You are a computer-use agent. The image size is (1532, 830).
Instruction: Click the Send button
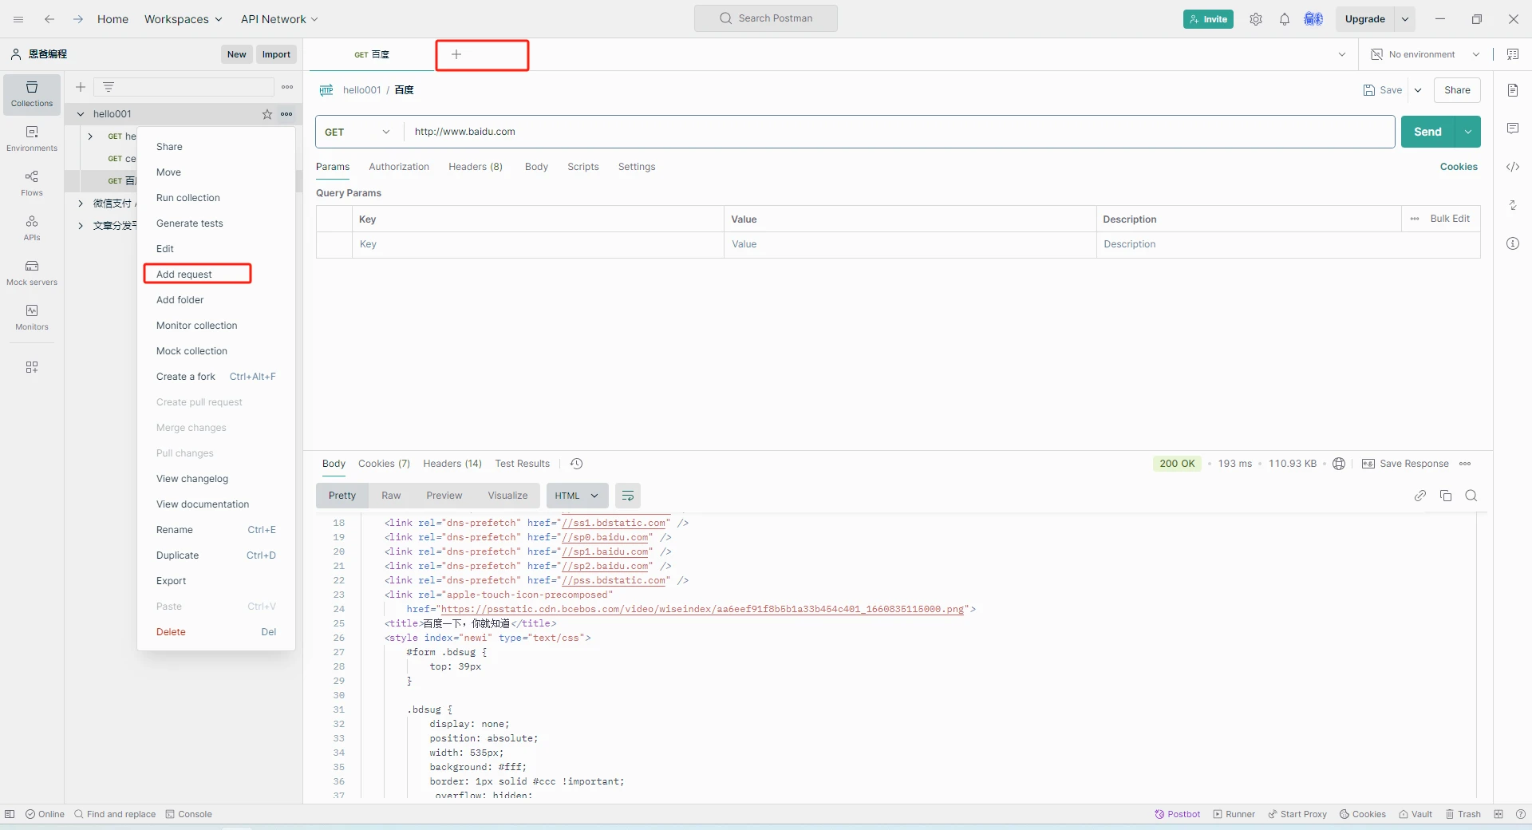pyautogui.click(x=1428, y=132)
